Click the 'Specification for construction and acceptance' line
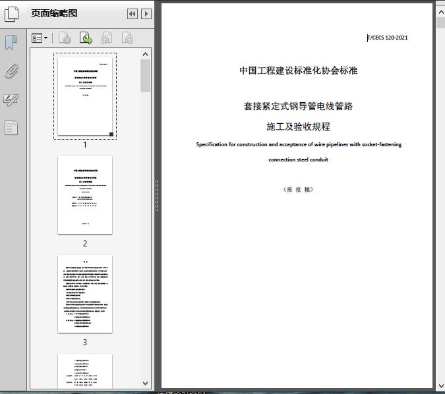445x394 pixels. coord(299,144)
